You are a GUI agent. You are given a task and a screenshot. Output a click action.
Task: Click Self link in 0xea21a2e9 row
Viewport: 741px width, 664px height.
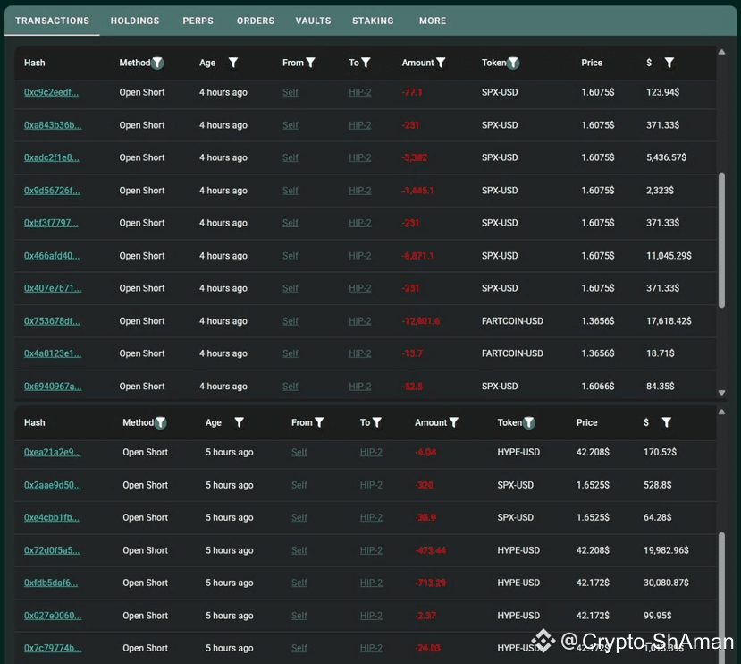pyautogui.click(x=299, y=453)
